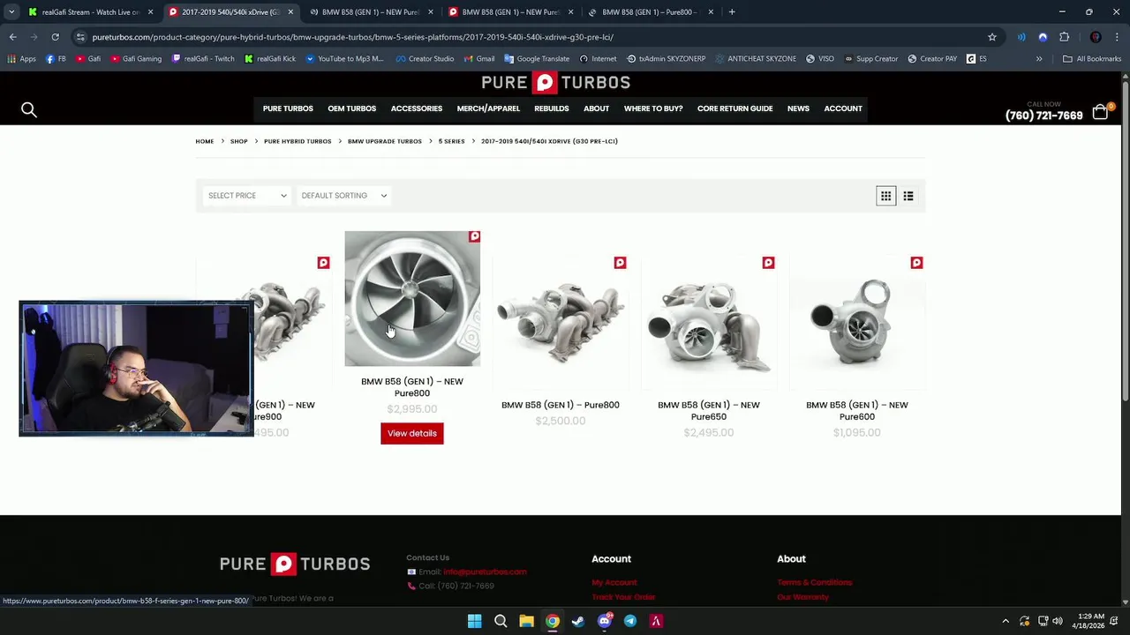Expand bookmarks bar overflow chevron
The image size is (1130, 635).
(1039, 59)
